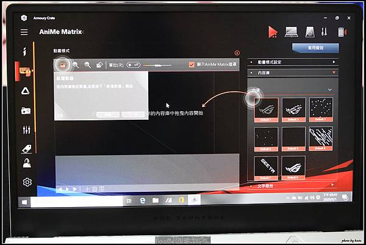Screen dimensions: 366x245
Task: Open Microsoft Edge from the taskbar
Action: pos(142,200)
